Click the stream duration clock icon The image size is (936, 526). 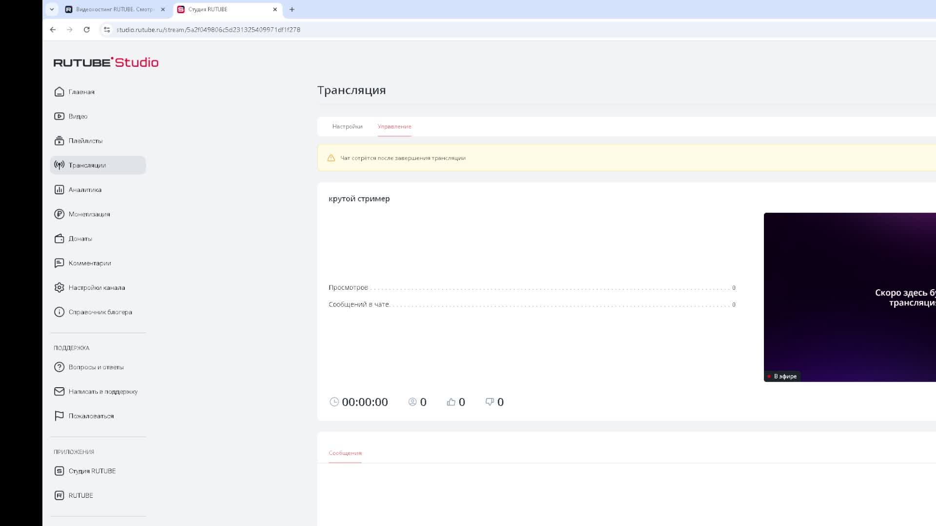[334, 402]
